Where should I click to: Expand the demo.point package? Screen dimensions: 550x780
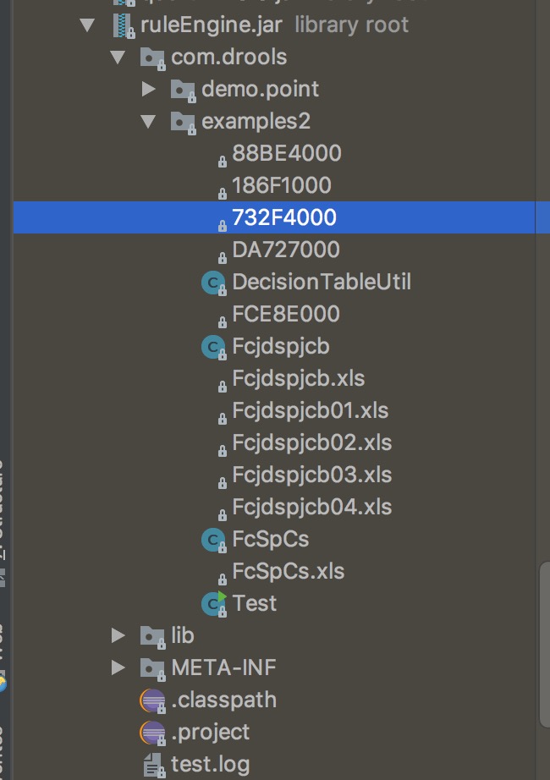[x=149, y=89]
